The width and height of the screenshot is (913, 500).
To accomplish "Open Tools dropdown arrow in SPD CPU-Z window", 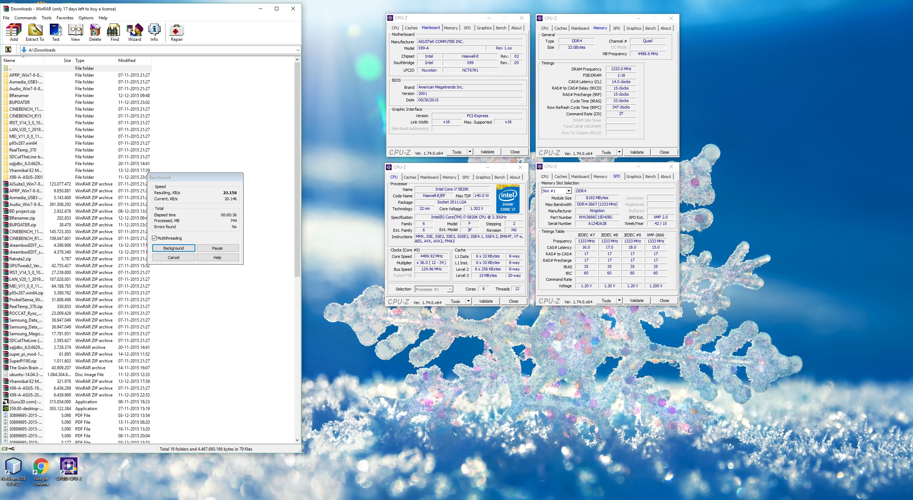I will pyautogui.click(x=619, y=301).
